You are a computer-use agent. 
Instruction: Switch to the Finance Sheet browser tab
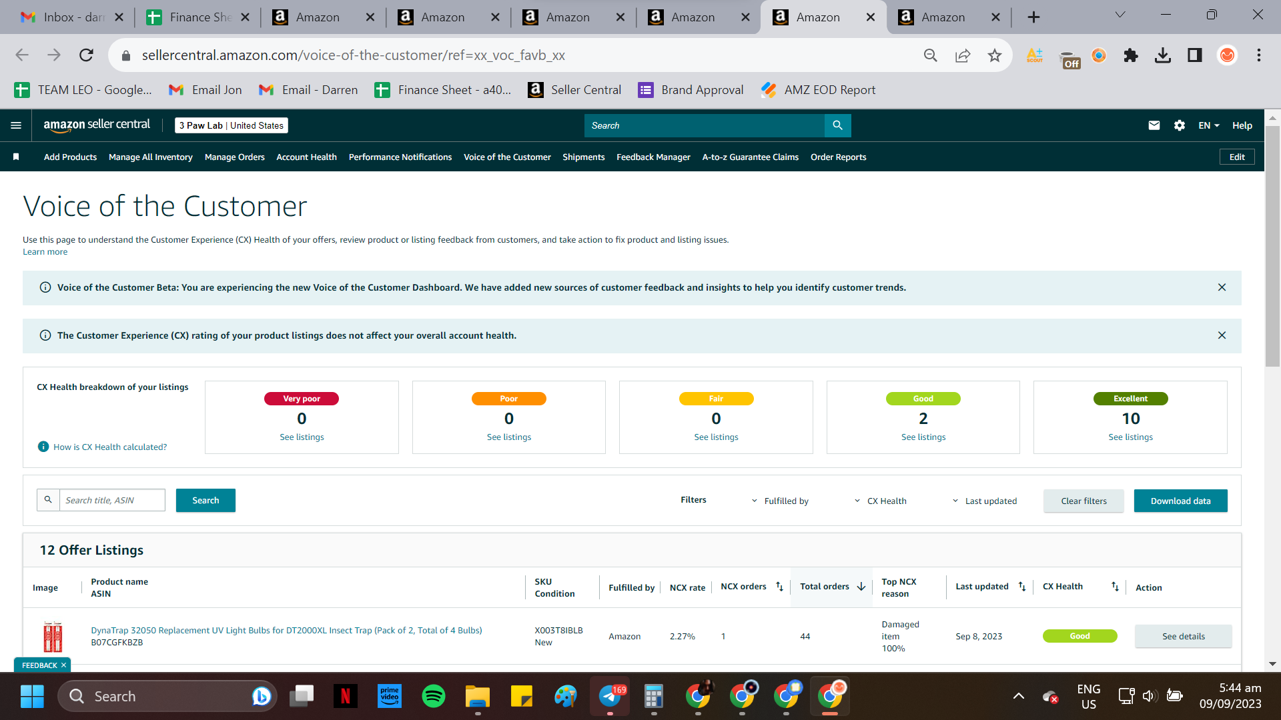[x=198, y=17]
